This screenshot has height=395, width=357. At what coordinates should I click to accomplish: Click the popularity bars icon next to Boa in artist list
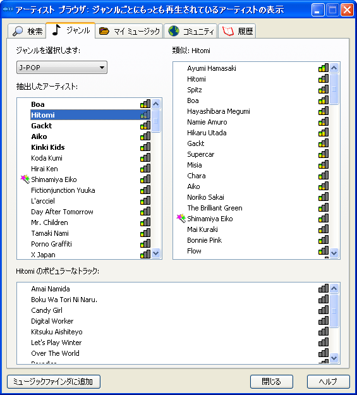[x=145, y=104]
